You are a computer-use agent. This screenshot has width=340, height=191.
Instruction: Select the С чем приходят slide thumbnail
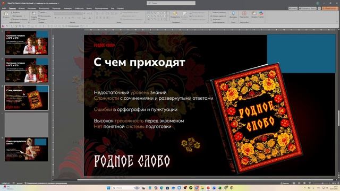pos(27,98)
